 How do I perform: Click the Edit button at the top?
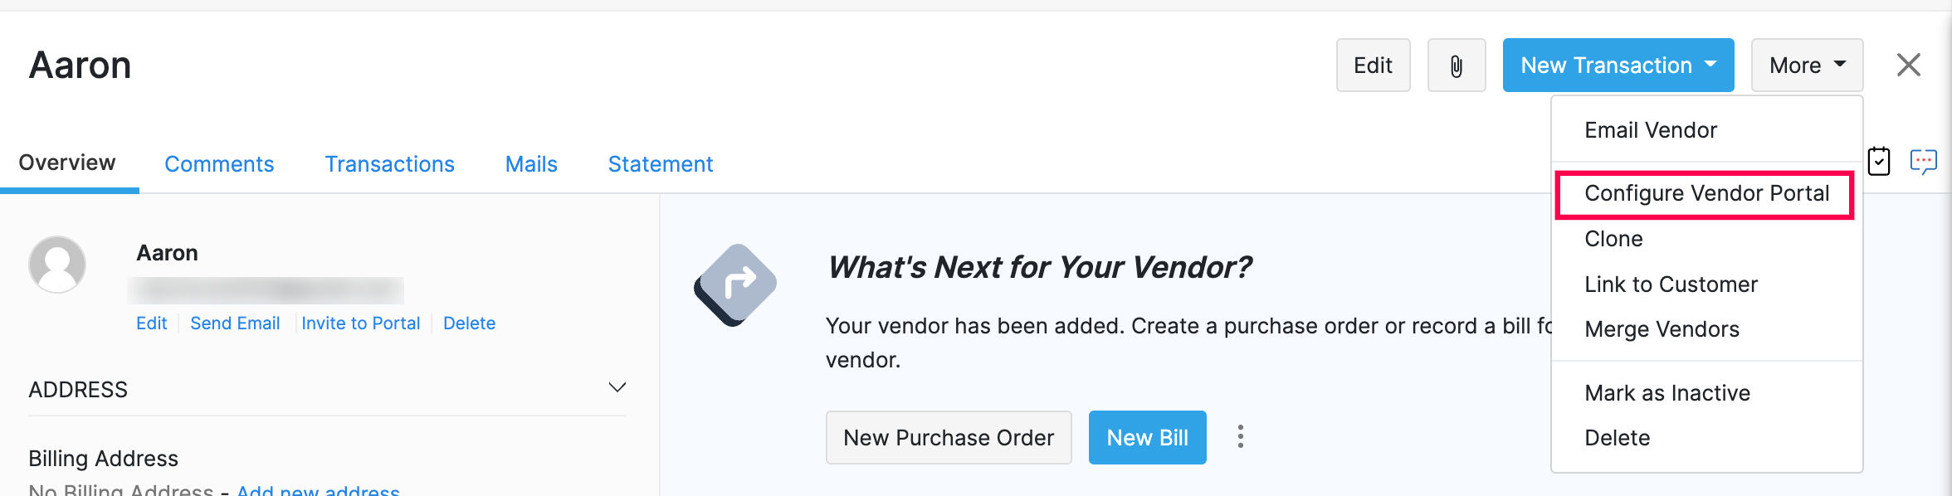(x=1373, y=65)
